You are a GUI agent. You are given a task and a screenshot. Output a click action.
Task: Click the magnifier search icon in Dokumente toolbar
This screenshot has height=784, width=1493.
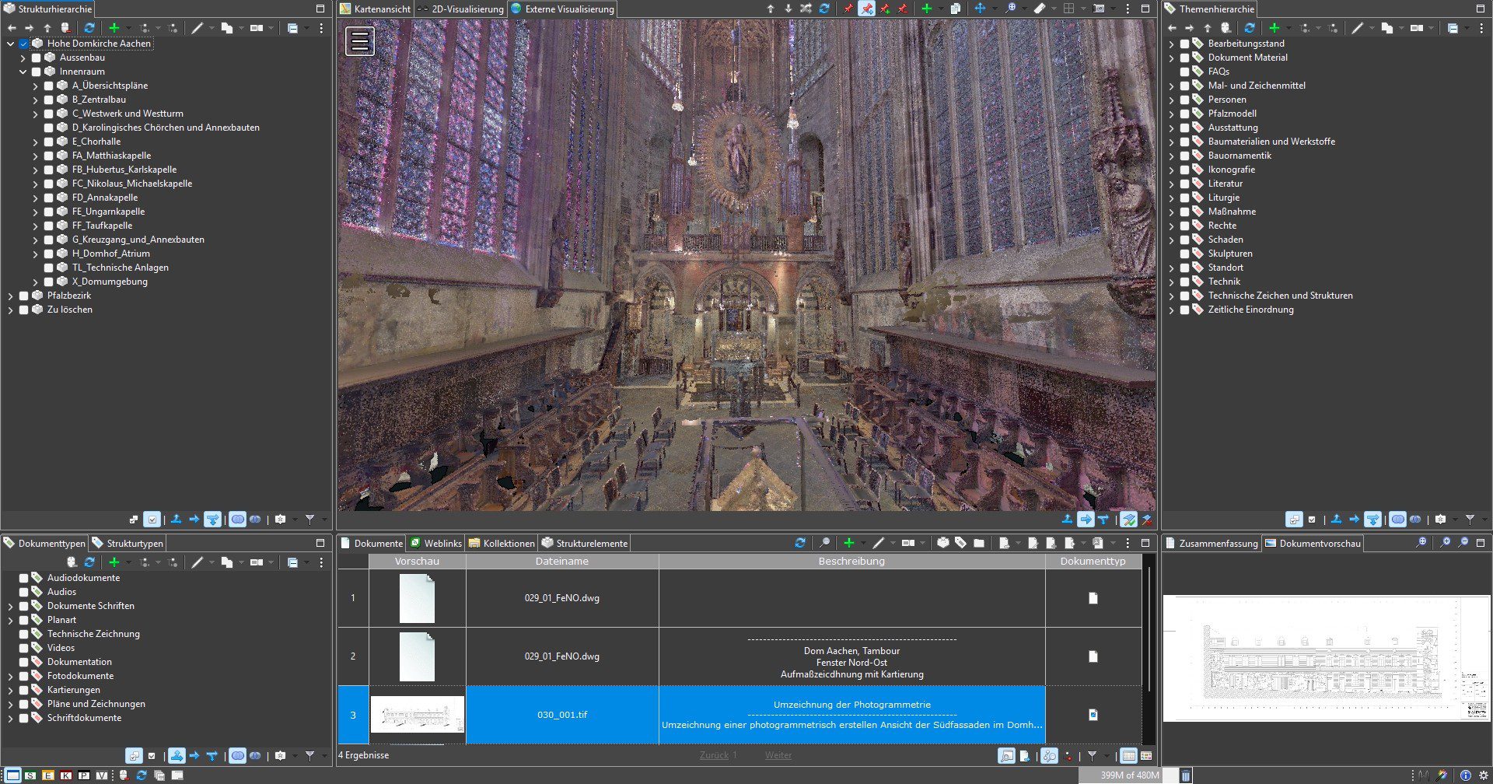(824, 543)
